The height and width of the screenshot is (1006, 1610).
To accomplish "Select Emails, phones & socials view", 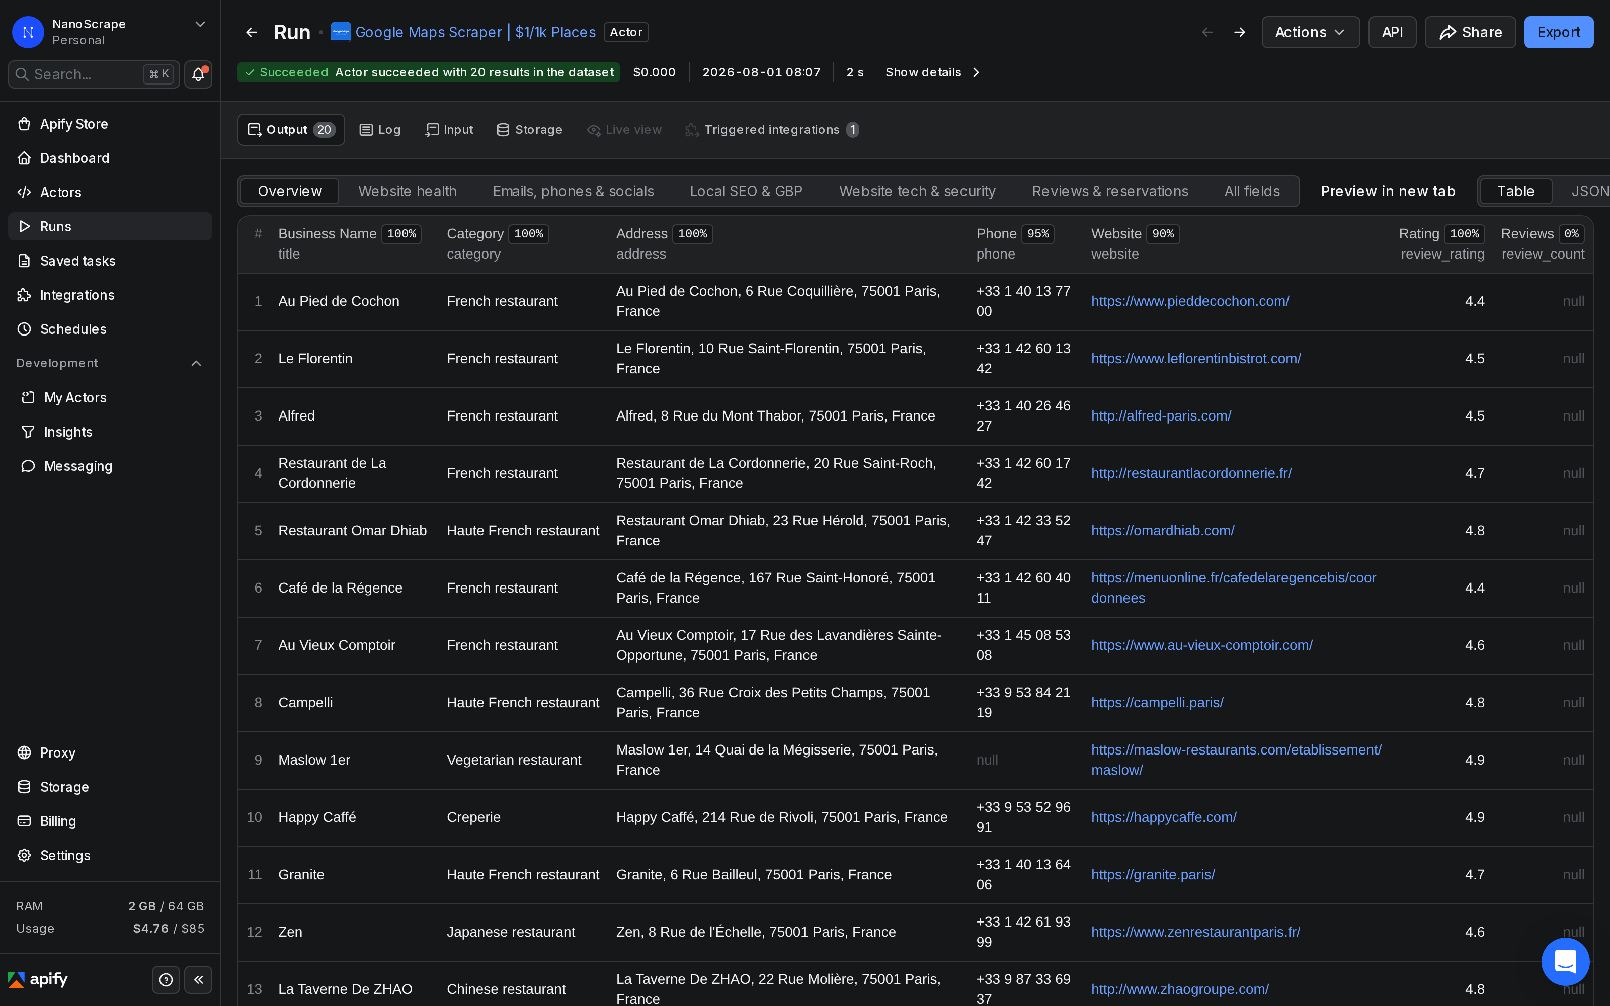I will (573, 191).
